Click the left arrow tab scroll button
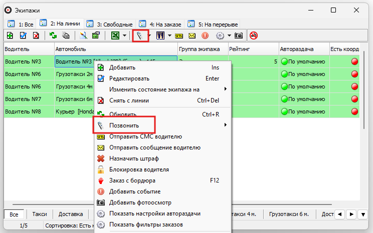 coord(340,214)
